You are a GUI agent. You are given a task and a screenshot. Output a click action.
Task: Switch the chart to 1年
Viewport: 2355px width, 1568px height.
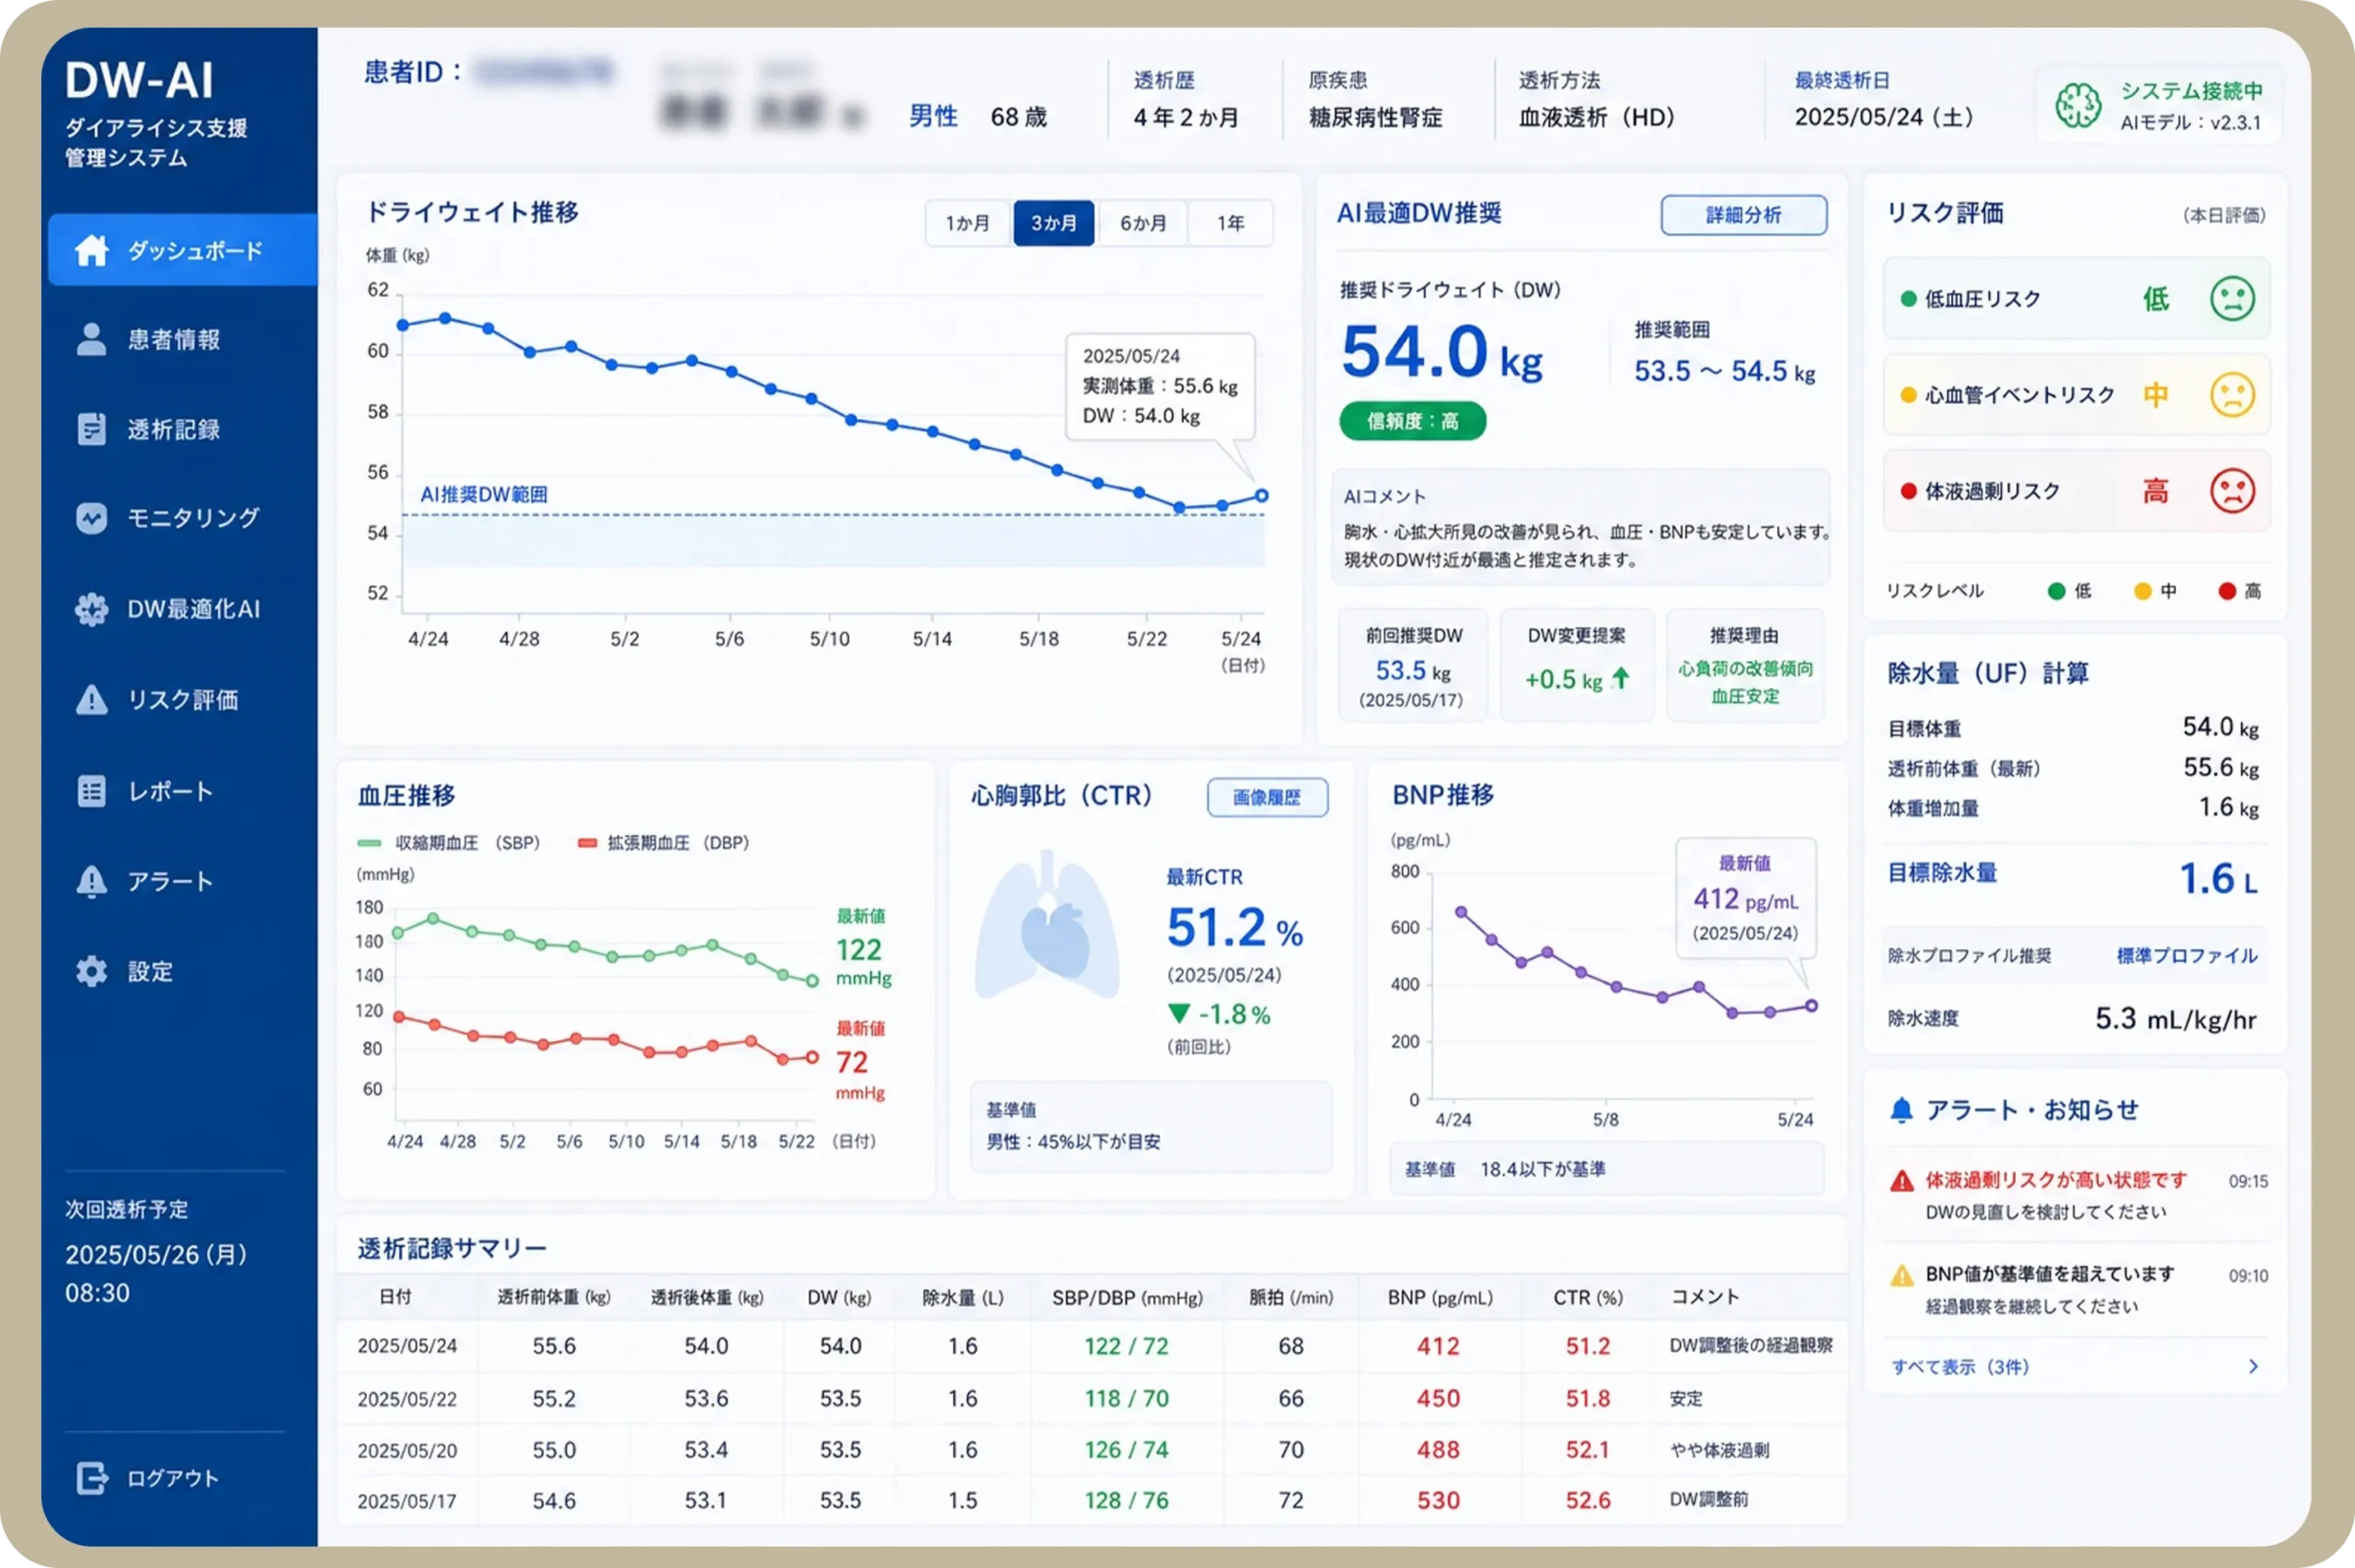(1231, 223)
